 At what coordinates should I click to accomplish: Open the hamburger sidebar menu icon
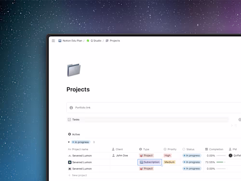tap(54, 41)
